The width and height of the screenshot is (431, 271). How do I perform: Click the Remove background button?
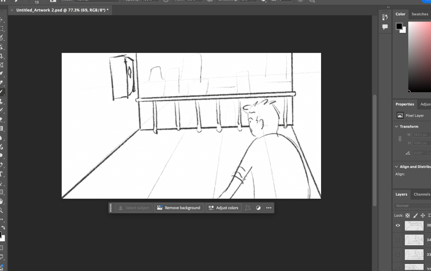click(179, 208)
